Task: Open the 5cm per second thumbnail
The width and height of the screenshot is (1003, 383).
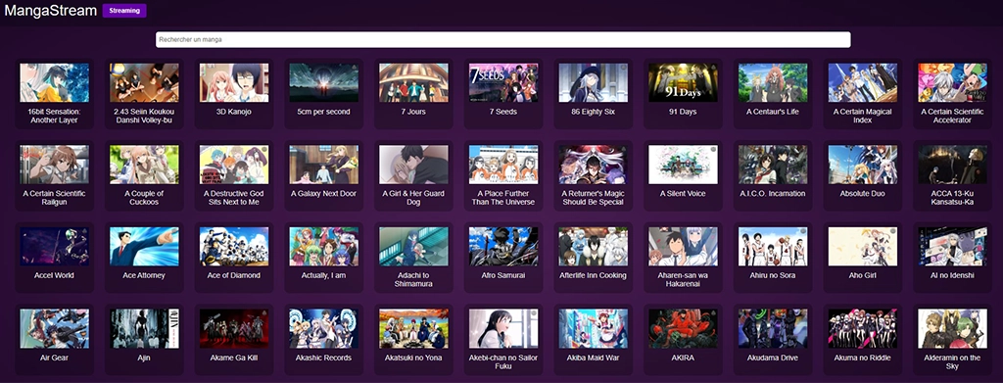Action: [323, 82]
